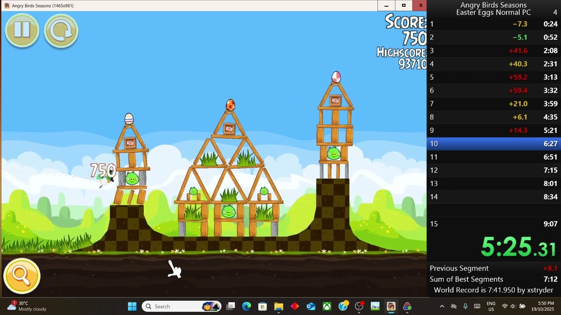Click the large pig at the pyramid's base
The height and width of the screenshot is (315, 561).
(x=228, y=212)
